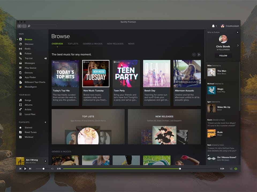Open the Top Lists banner
The image size is (257, 192).
pos(88,127)
